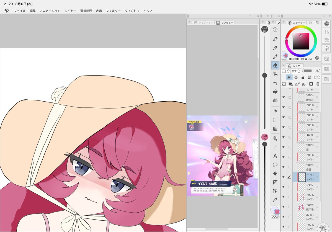This screenshot has width=332, height=232.
Task: Click the Transfer to lower layer icon
Action: 297,84
